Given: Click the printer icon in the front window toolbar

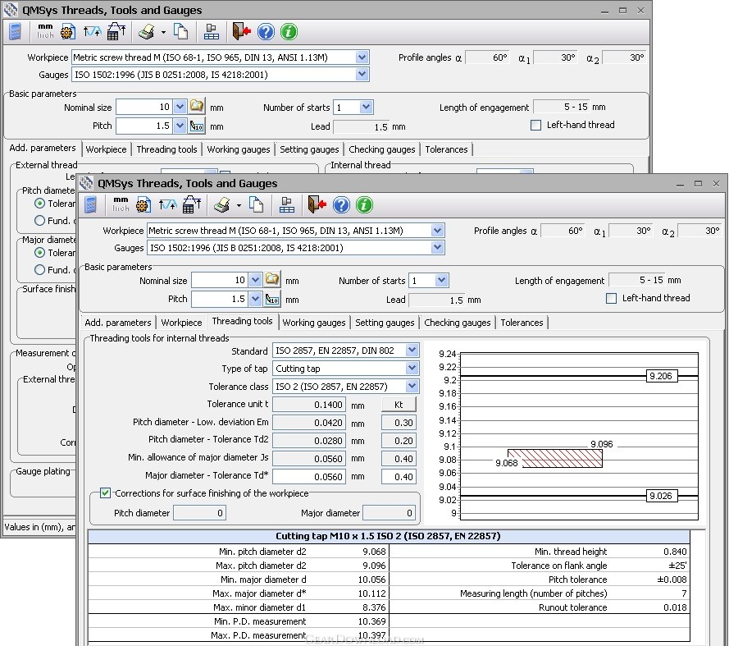Looking at the screenshot, I should [x=222, y=204].
